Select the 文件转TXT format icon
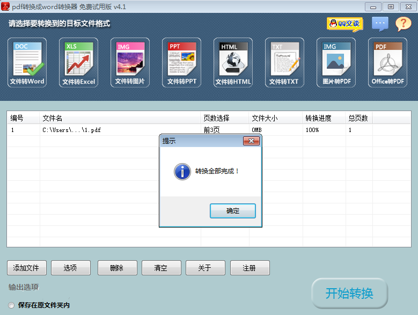 [284, 63]
